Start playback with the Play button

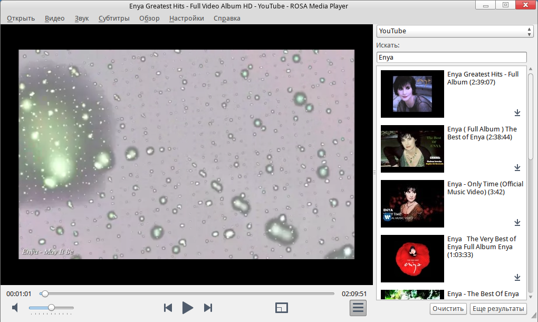click(x=187, y=308)
